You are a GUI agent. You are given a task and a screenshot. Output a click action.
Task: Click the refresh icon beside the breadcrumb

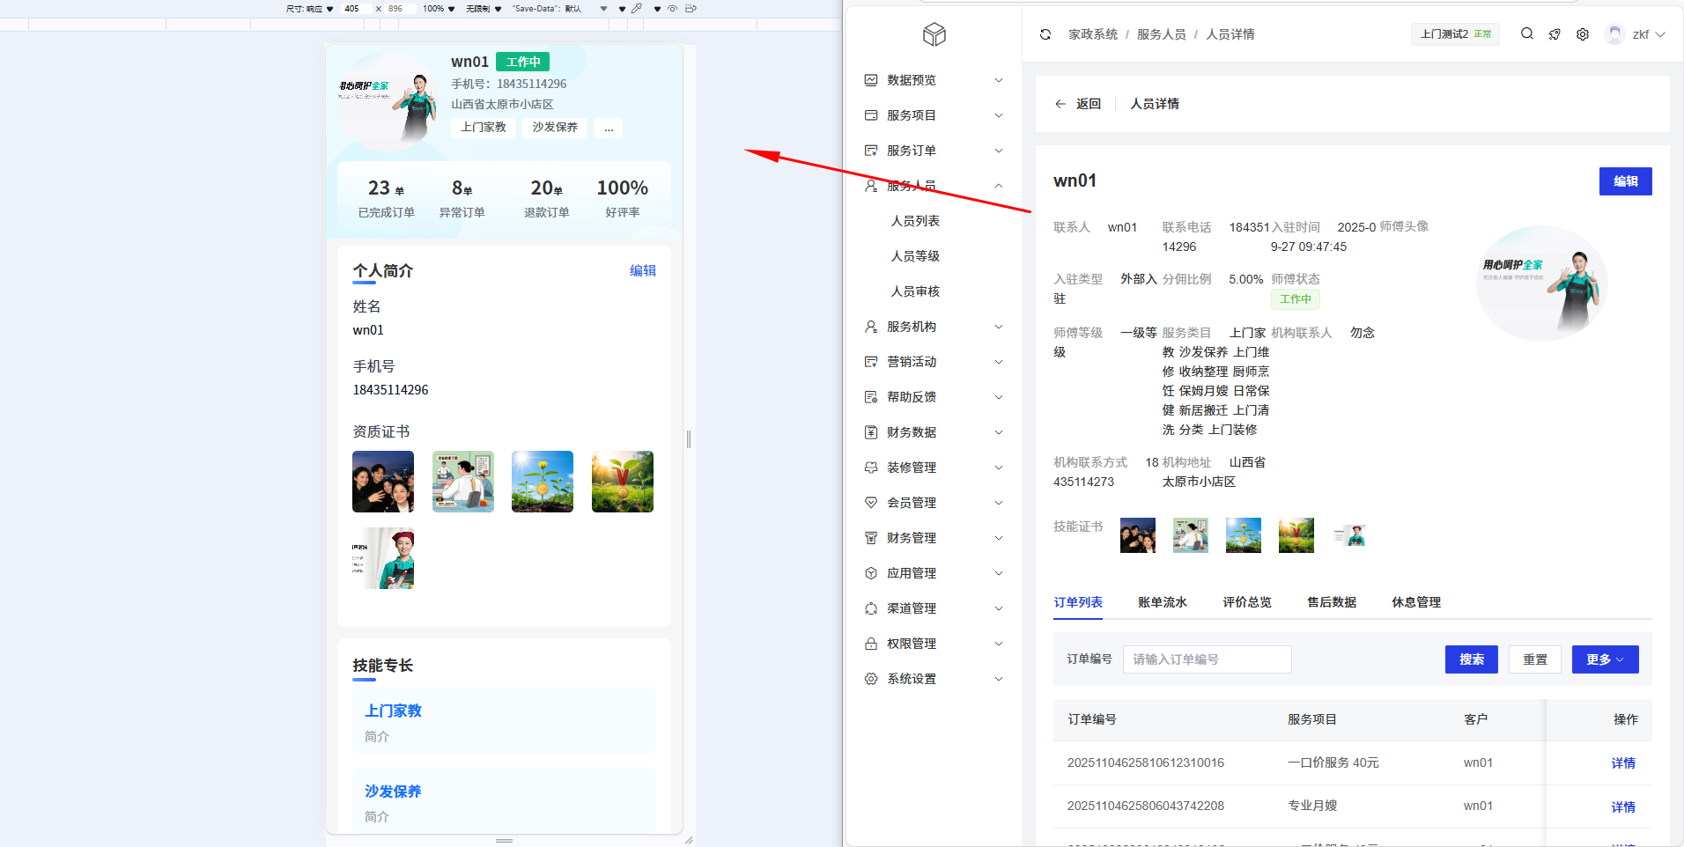[1045, 34]
